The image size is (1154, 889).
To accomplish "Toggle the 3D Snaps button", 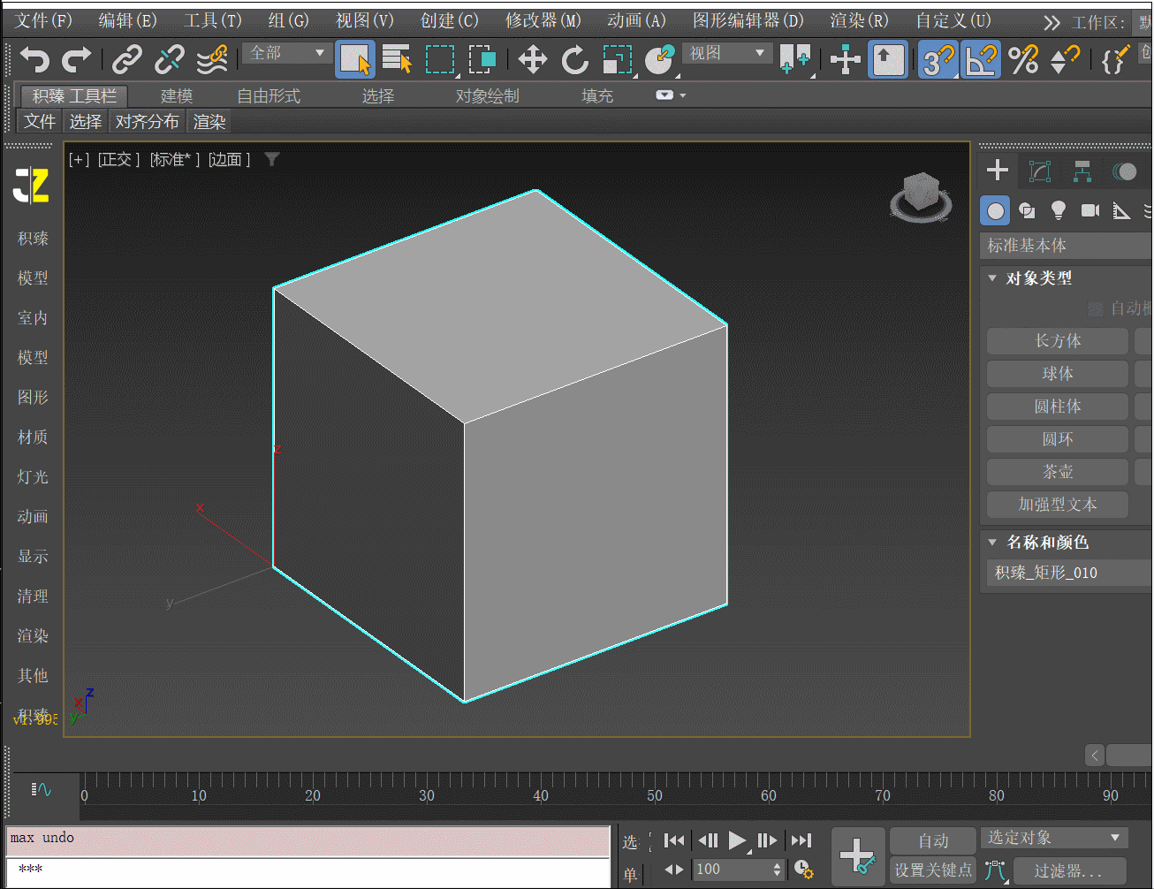I will click(938, 60).
